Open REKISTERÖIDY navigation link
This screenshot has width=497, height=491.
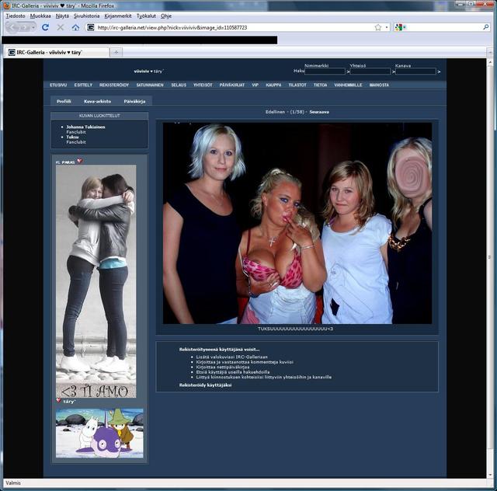(x=114, y=85)
